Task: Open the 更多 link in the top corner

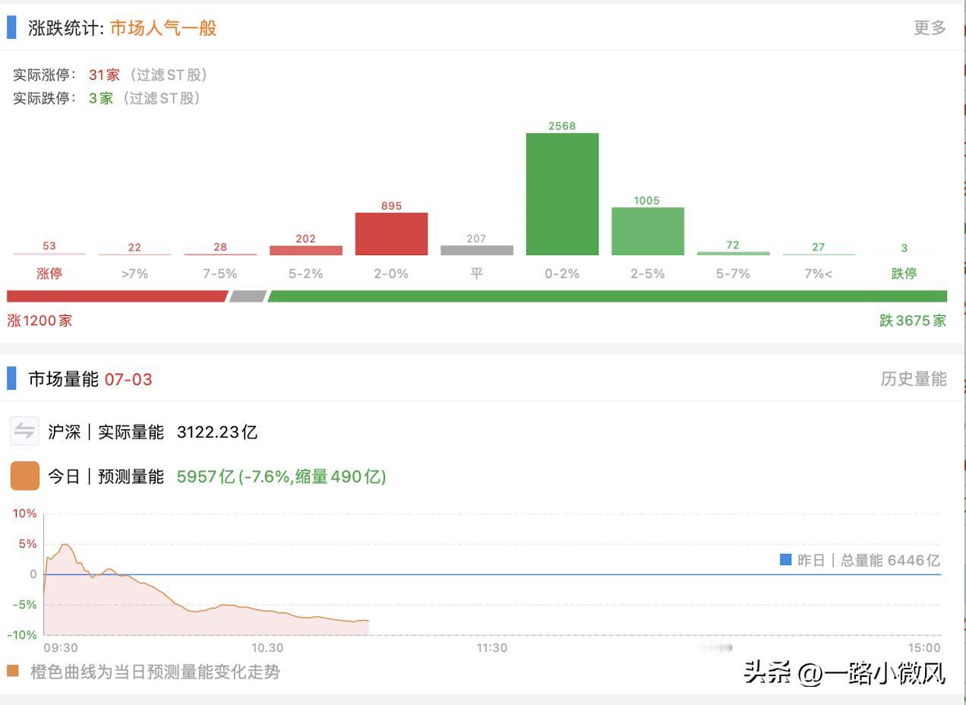Action: pos(930,27)
